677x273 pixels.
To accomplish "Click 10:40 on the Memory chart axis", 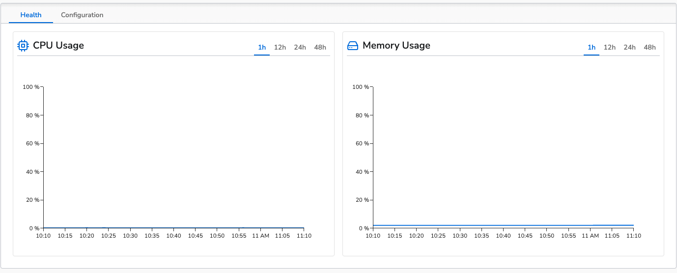I will pyautogui.click(x=503, y=236).
